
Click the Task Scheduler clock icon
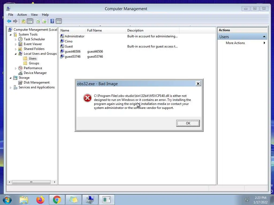(20, 39)
